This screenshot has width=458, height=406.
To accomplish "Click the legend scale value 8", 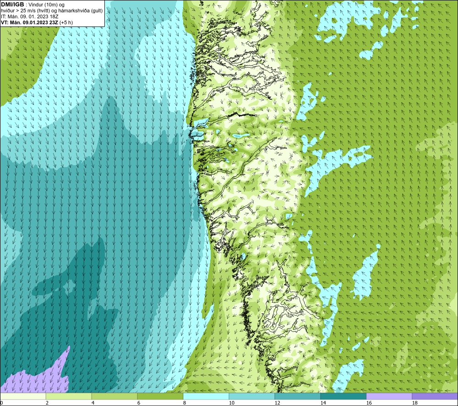I will click(x=184, y=403).
